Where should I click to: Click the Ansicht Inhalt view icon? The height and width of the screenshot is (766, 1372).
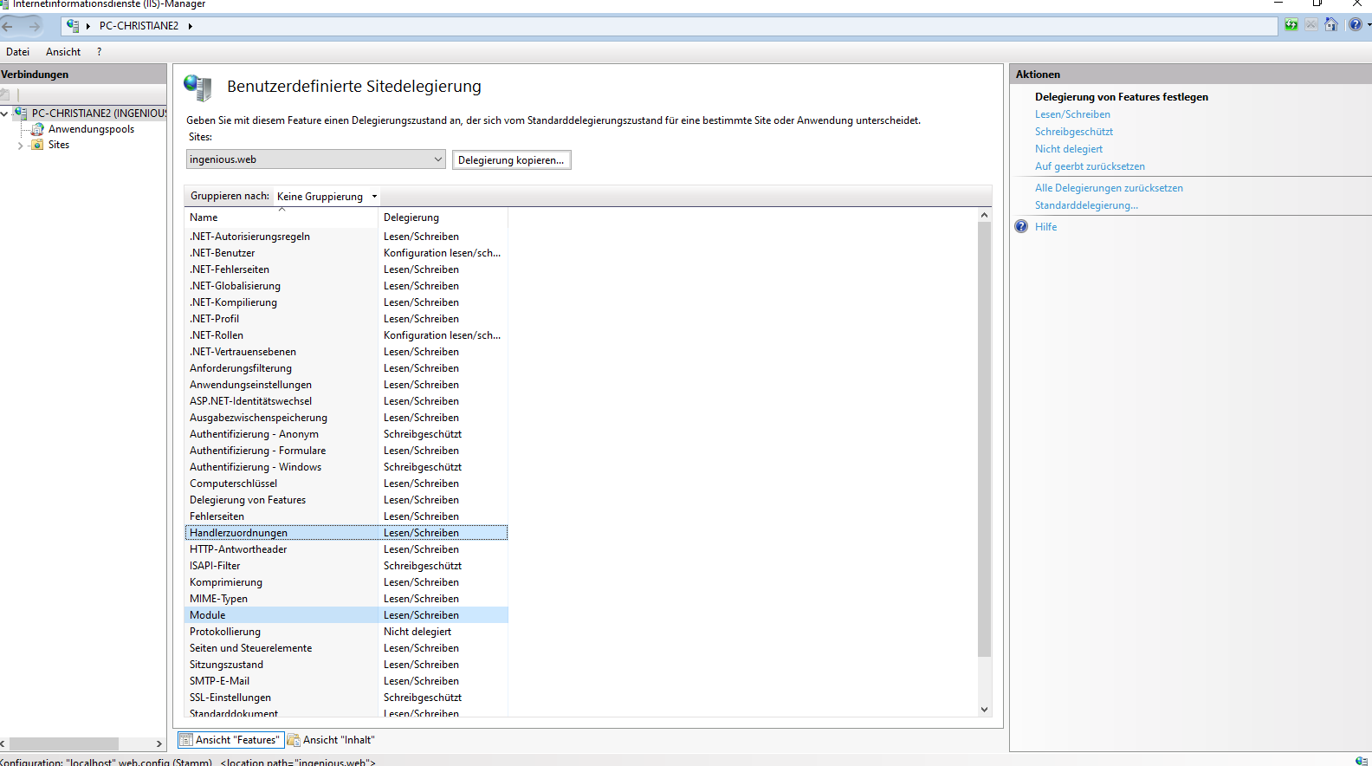pos(294,740)
